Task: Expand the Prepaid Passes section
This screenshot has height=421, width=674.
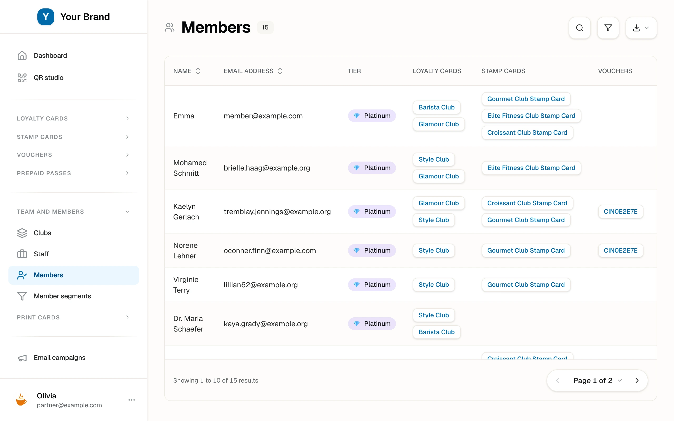Action: (x=73, y=173)
